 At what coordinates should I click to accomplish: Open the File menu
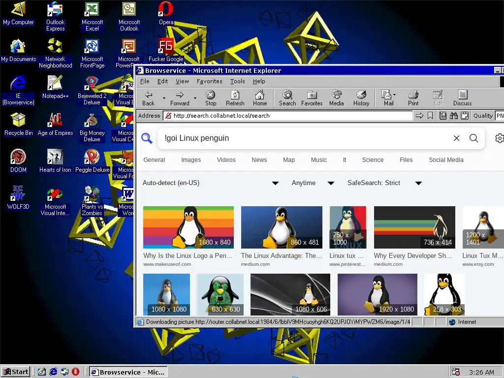(145, 81)
